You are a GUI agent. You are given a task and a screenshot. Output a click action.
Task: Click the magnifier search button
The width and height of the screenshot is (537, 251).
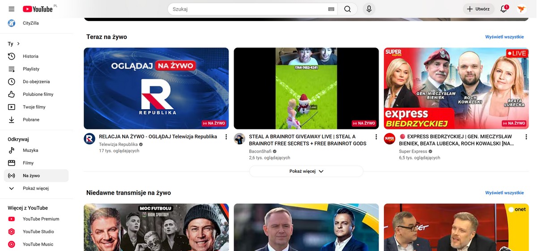pyautogui.click(x=347, y=9)
